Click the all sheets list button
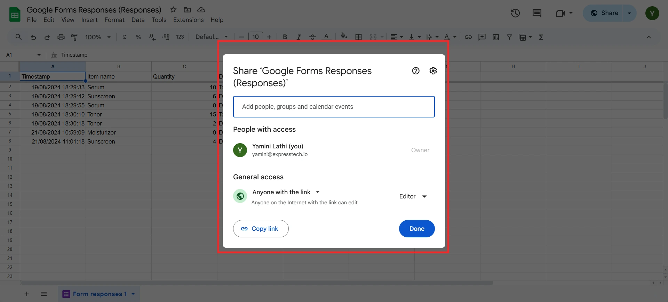668x302 pixels. click(x=44, y=294)
